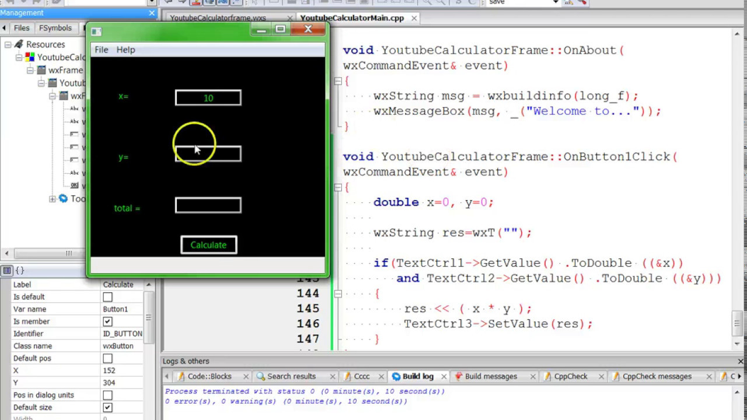The image size is (747, 420).
Task: Select Resources item in the tree
Action: 46,44
